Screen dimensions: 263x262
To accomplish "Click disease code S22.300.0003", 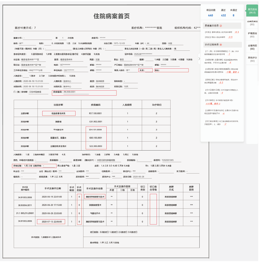I will point(96,146).
